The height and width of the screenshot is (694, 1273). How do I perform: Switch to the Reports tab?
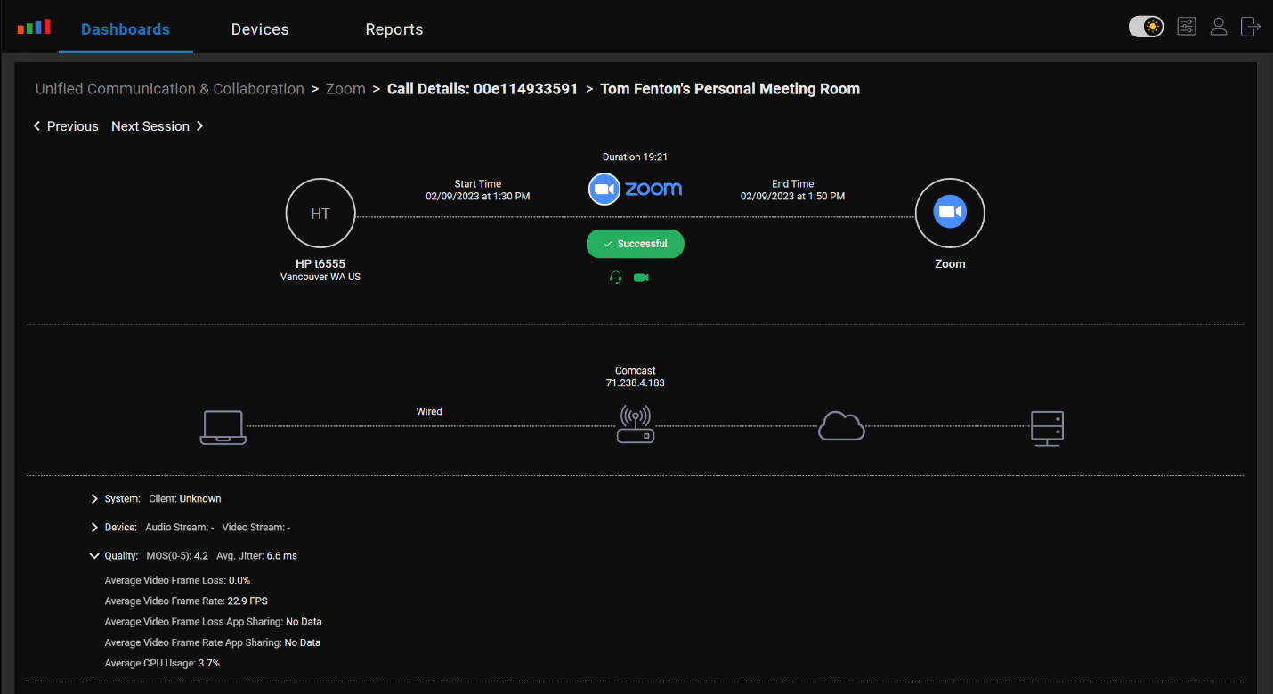click(394, 29)
